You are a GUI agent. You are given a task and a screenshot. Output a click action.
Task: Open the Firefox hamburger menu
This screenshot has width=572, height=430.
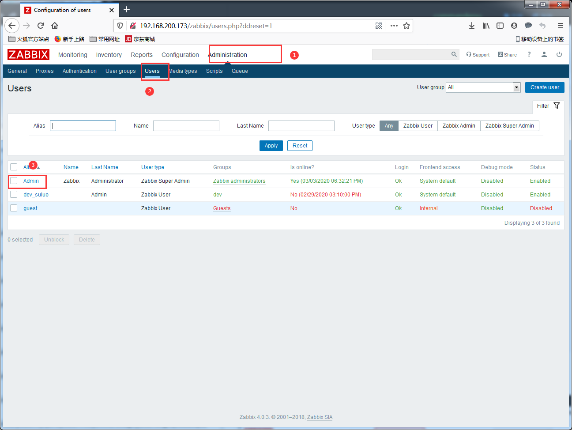click(561, 26)
